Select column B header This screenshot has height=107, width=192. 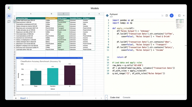pyautogui.click(x=51, y=14)
